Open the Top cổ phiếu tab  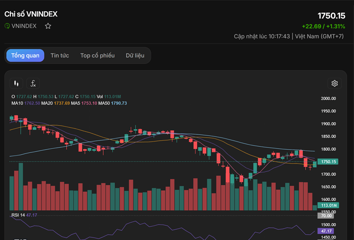[97, 55]
